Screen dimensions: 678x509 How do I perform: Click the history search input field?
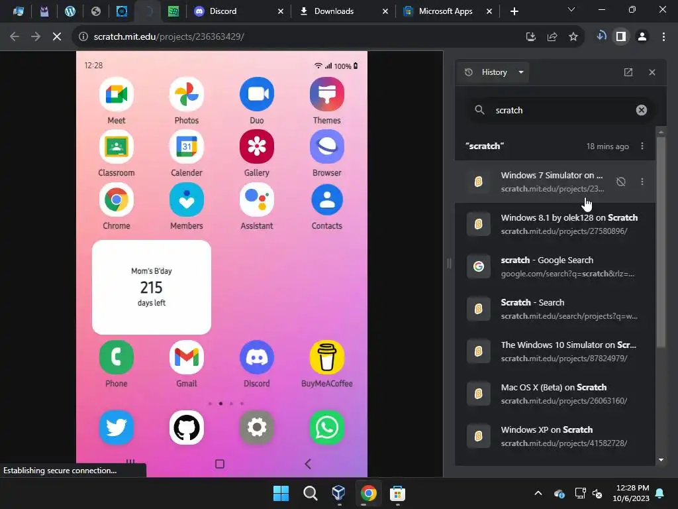[562, 111]
